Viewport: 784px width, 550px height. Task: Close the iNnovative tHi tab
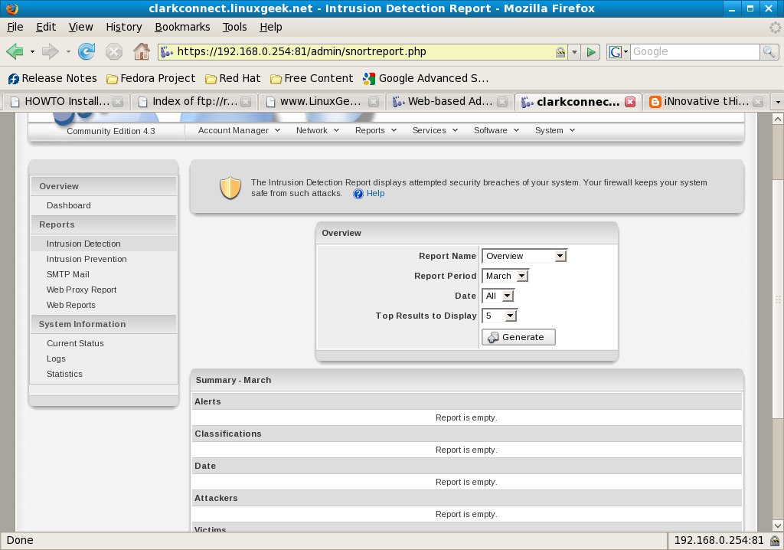point(758,102)
